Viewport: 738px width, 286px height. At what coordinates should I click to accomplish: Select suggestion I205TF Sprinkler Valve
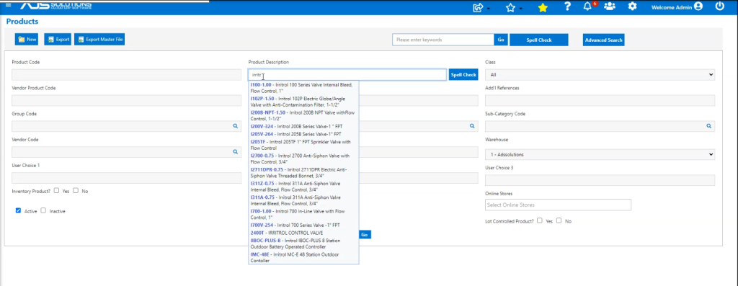tap(303, 145)
